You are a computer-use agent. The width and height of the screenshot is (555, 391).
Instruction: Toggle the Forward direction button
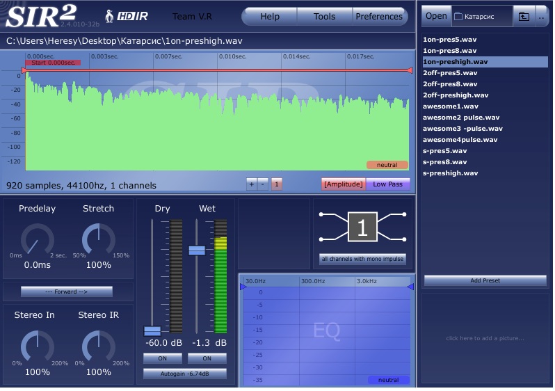coord(67,292)
